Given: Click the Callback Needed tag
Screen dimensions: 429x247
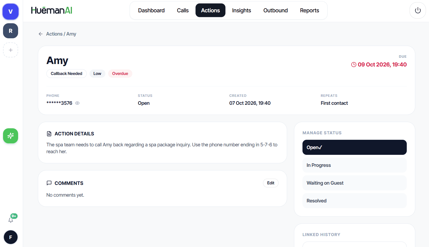Looking at the screenshot, I should 66,74.
